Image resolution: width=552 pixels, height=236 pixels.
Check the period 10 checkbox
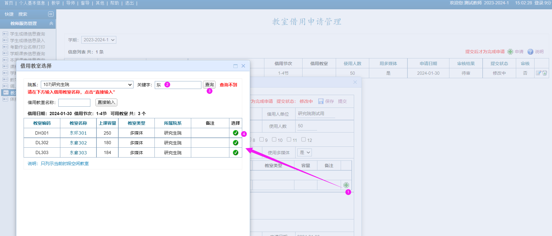274,140
